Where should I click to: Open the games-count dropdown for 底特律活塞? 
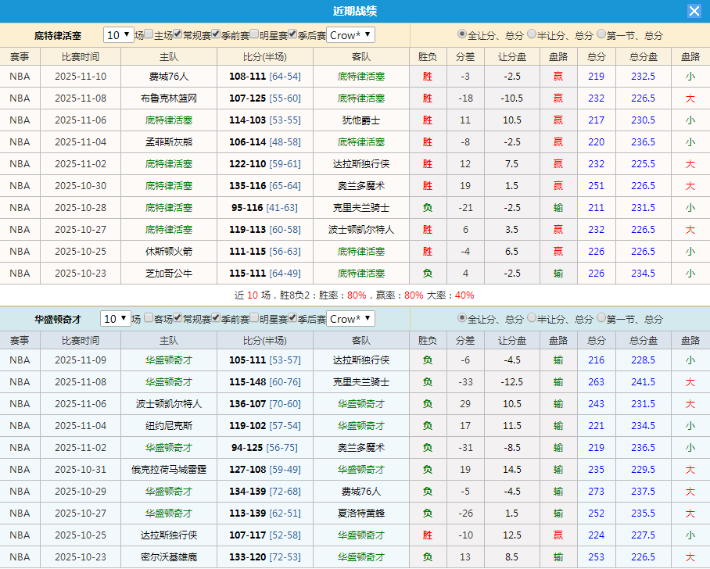click(118, 34)
